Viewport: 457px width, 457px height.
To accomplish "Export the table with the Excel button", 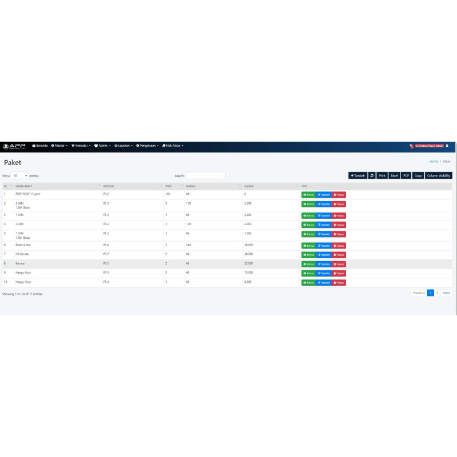I will 394,175.
